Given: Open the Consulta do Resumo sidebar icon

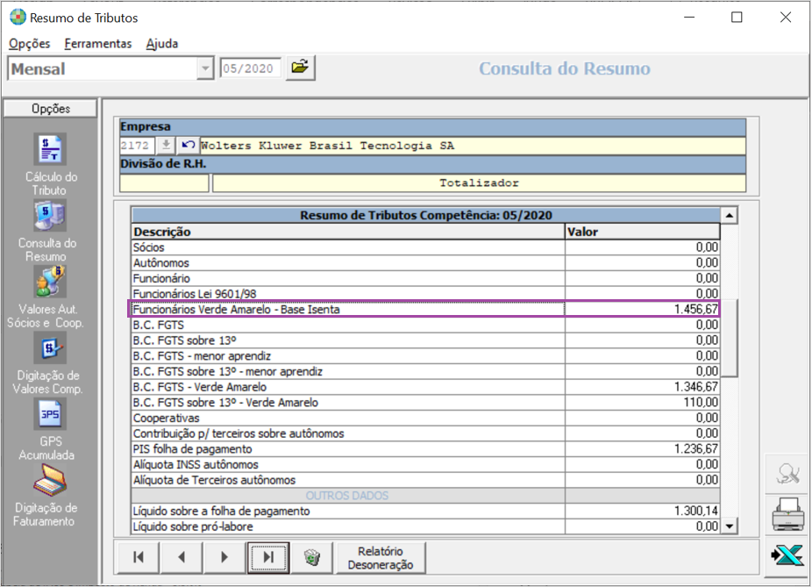Looking at the screenshot, I should 50,216.
